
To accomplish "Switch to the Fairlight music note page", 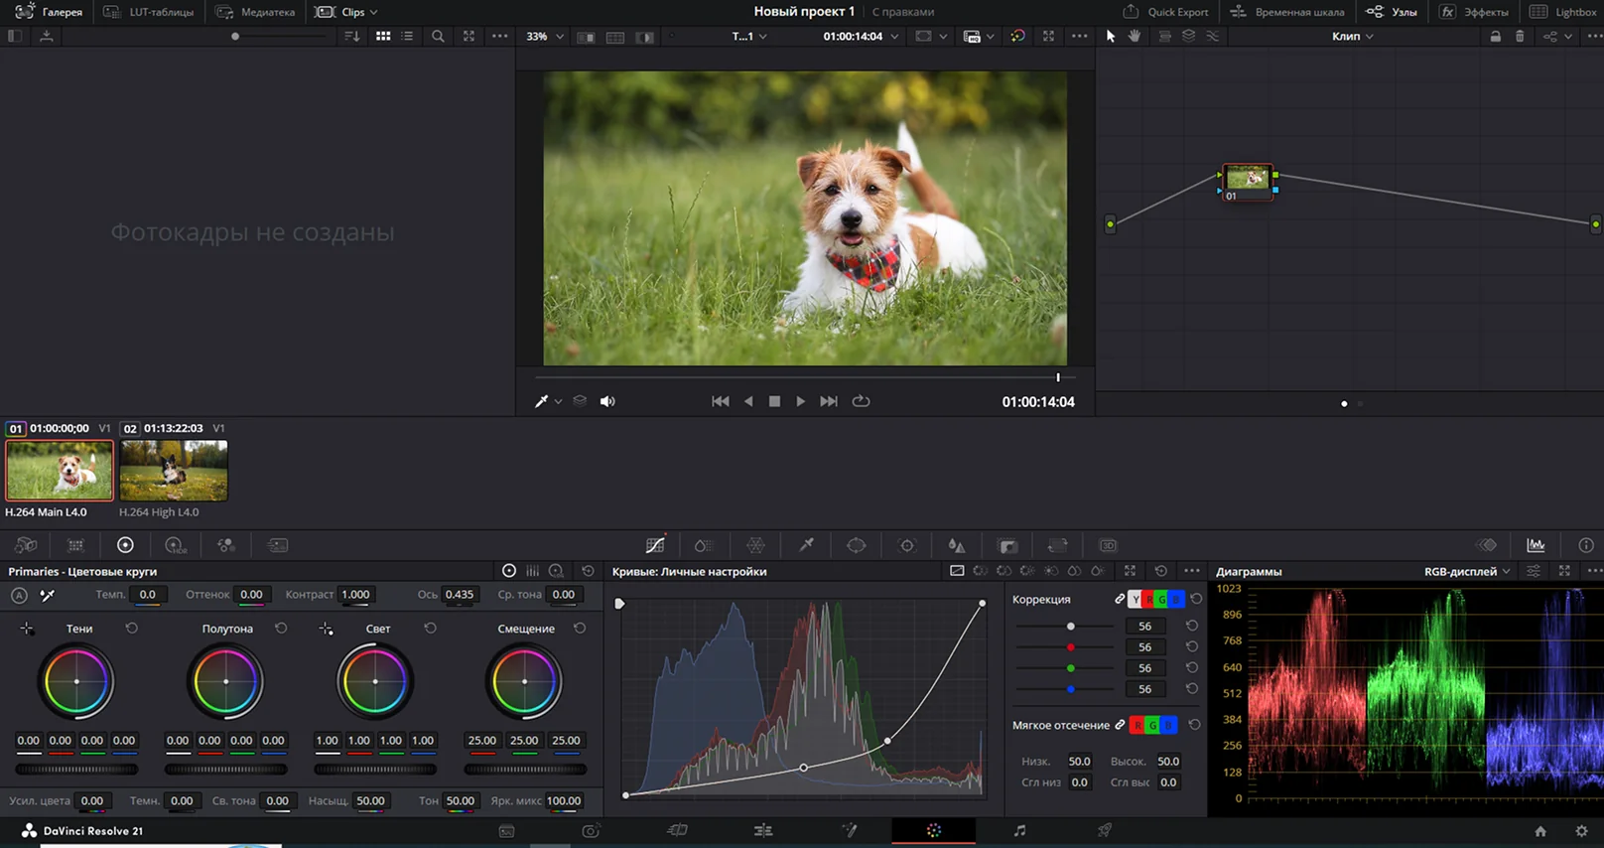I will pos(1019,830).
